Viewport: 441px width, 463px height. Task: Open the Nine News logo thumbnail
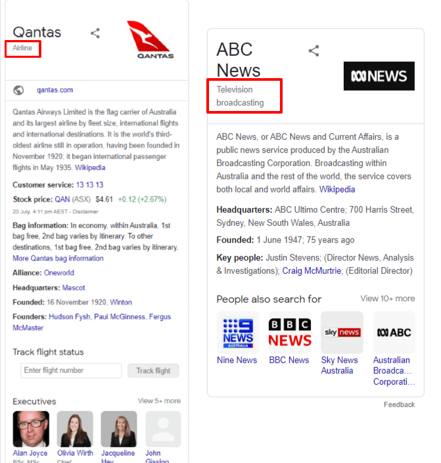238,332
